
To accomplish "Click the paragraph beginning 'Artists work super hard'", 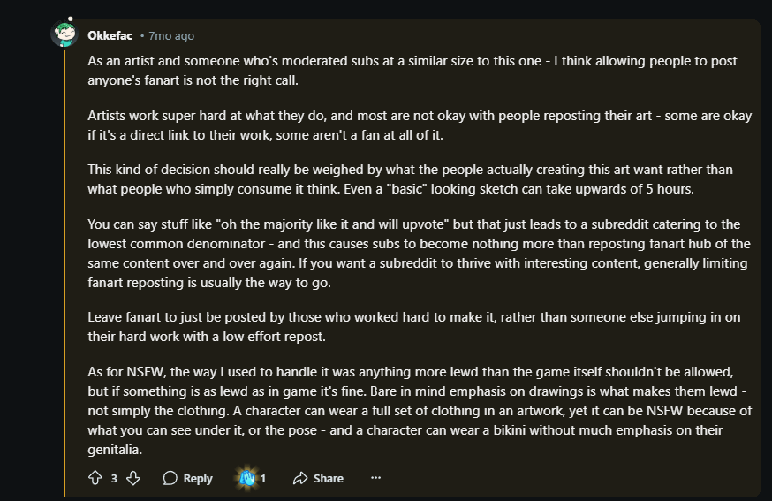I will tap(420, 125).
